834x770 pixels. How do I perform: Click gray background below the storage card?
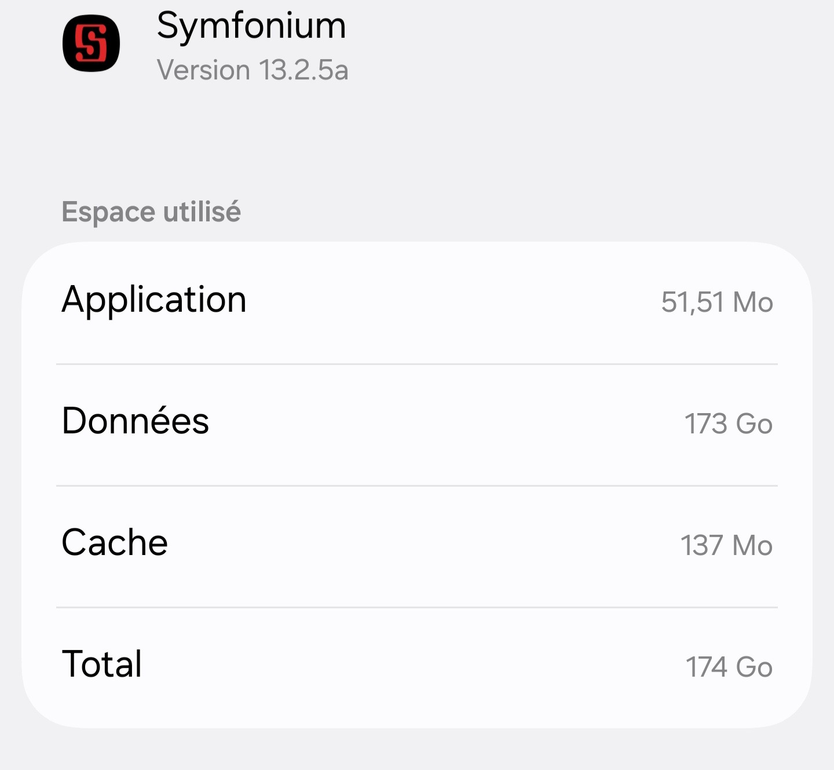(x=417, y=750)
